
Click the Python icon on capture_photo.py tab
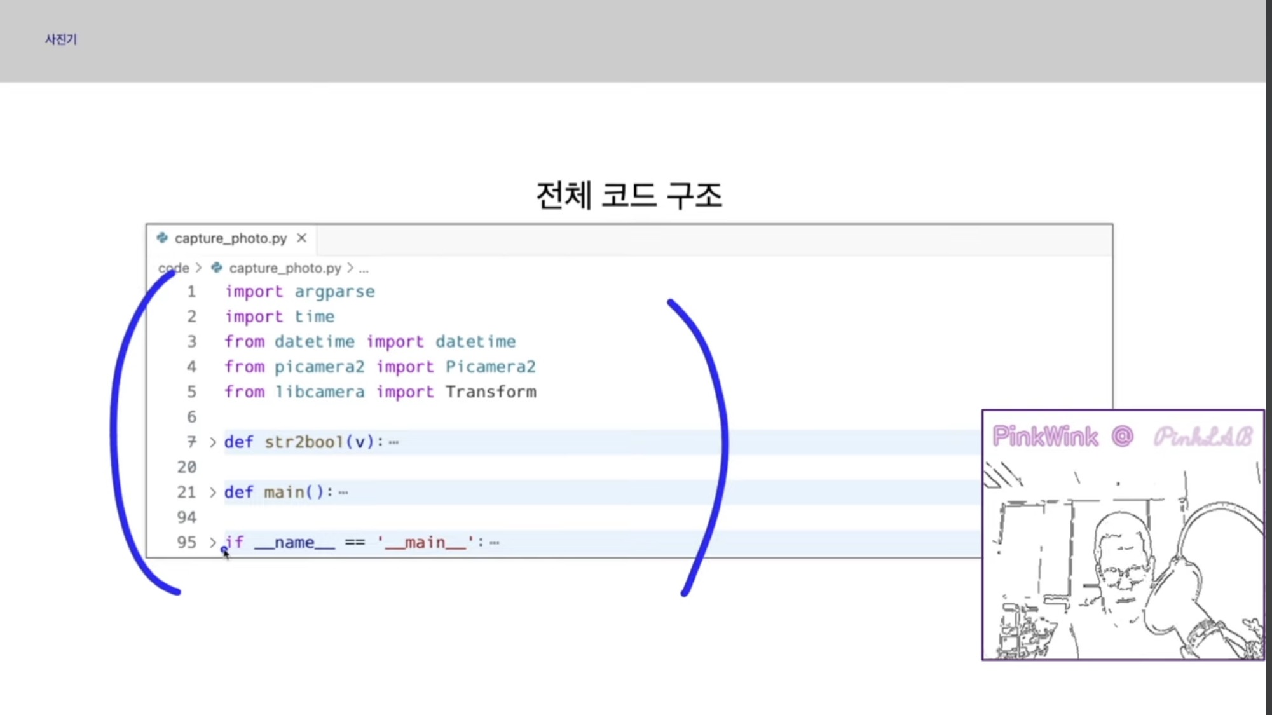coord(162,238)
